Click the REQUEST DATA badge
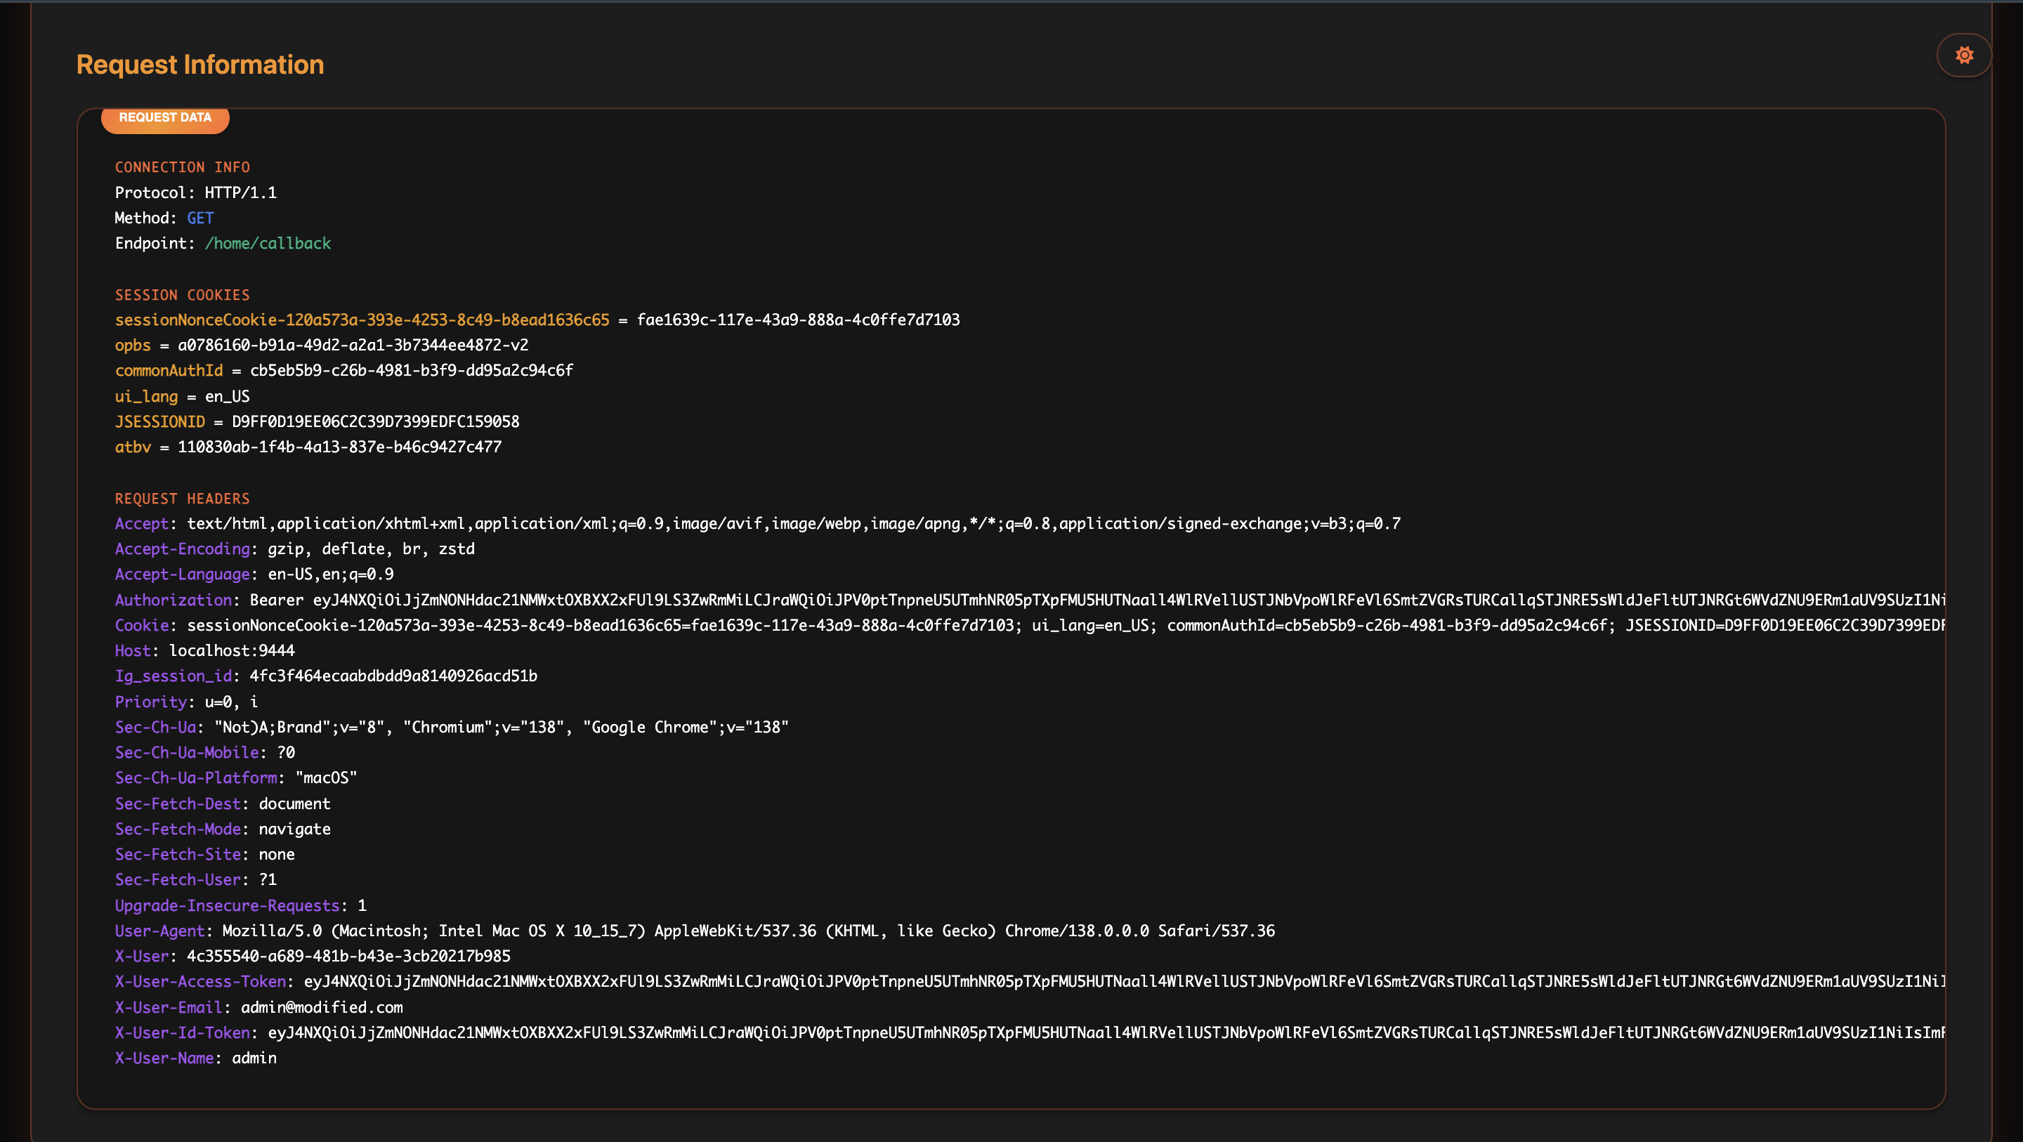This screenshot has width=2023, height=1142. click(165, 118)
